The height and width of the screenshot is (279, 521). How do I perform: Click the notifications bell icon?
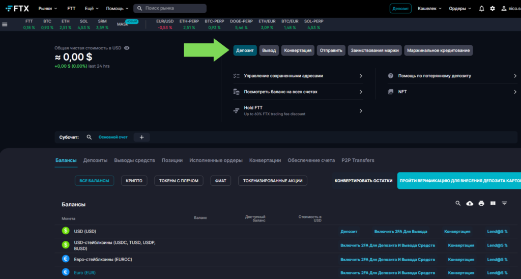pos(481,9)
